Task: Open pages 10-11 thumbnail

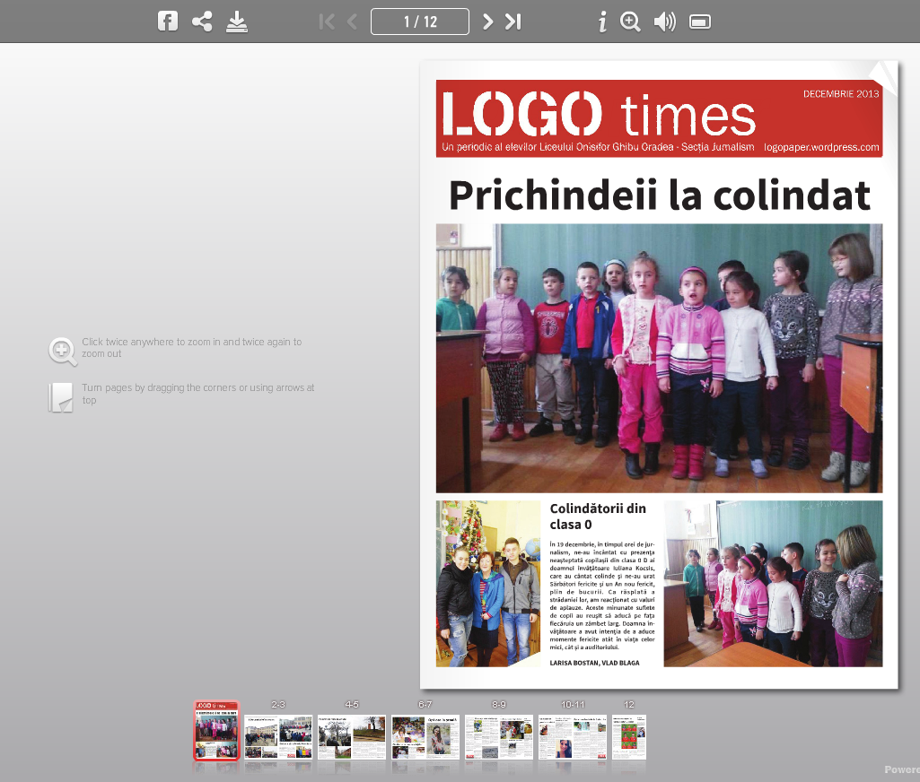Action: click(x=573, y=736)
